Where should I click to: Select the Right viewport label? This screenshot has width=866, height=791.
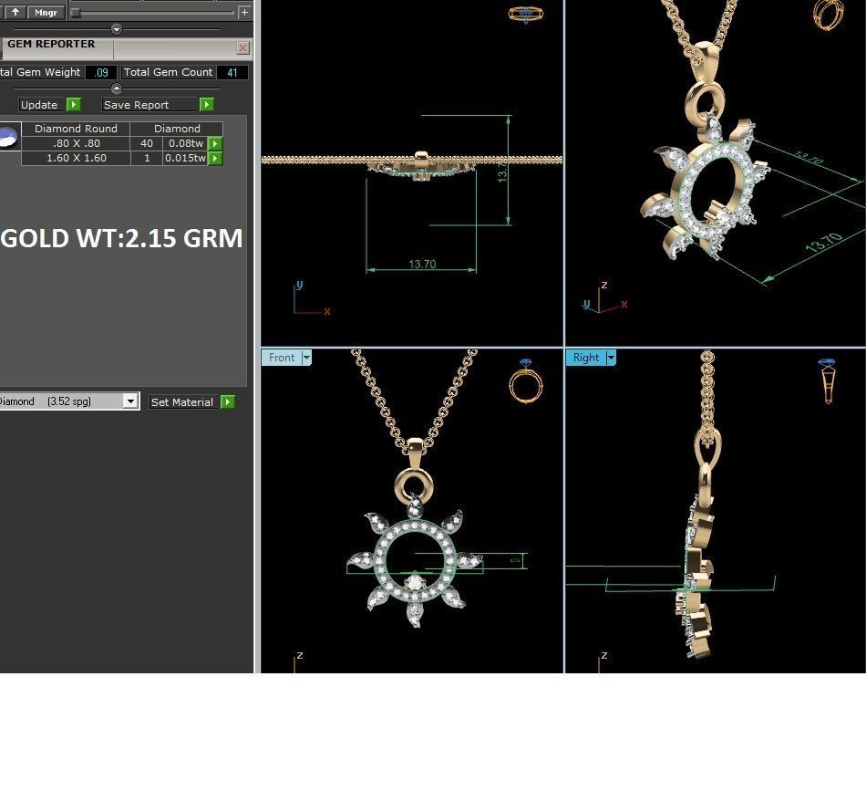click(585, 358)
